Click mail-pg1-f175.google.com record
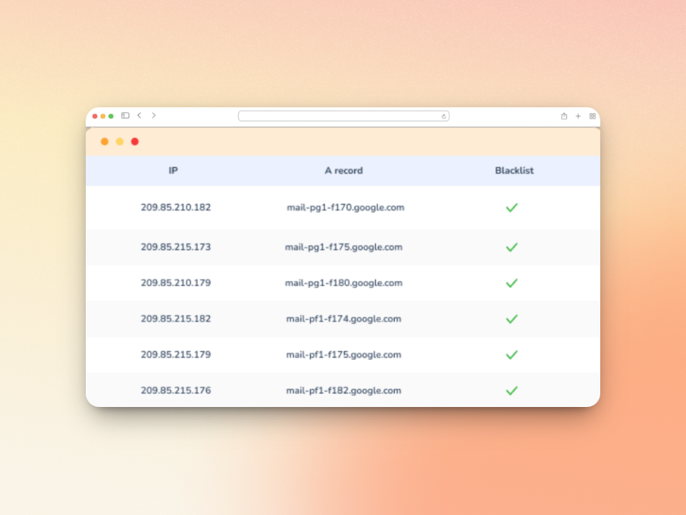 click(344, 247)
